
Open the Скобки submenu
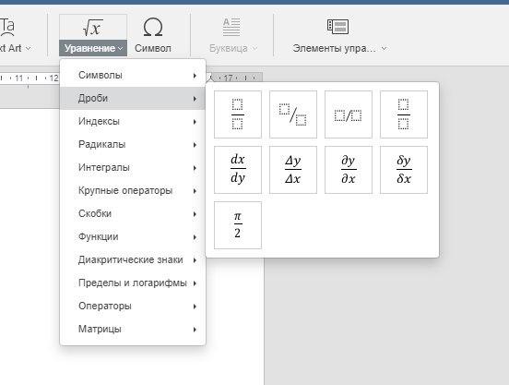[x=133, y=213]
